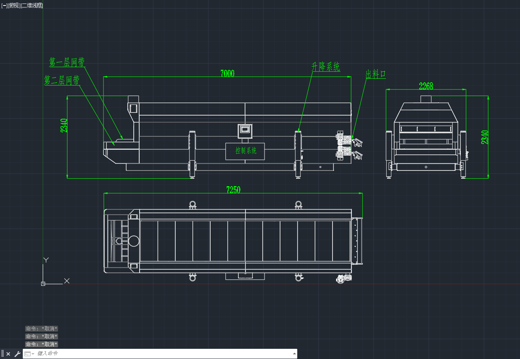
Task: Select the 第一层网带 leader text
Action: tap(67, 62)
